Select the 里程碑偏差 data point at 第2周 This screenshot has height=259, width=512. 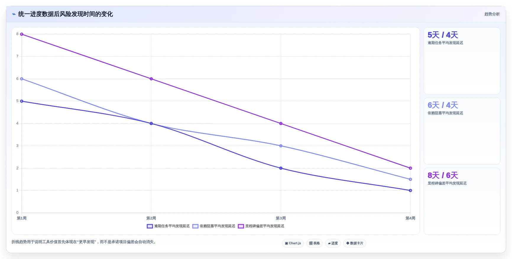click(151, 79)
